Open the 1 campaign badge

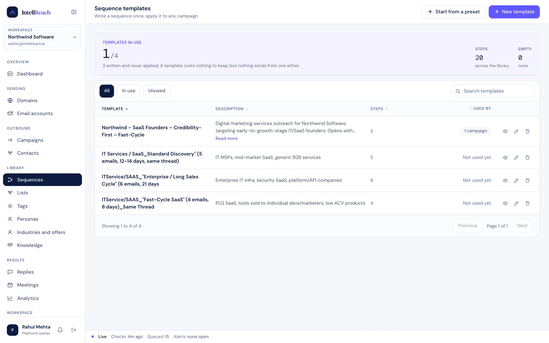[x=476, y=131]
